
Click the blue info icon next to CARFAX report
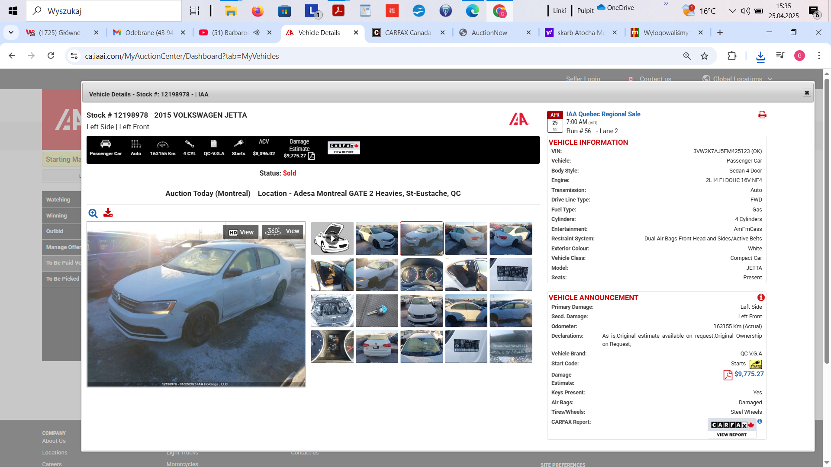point(760,421)
